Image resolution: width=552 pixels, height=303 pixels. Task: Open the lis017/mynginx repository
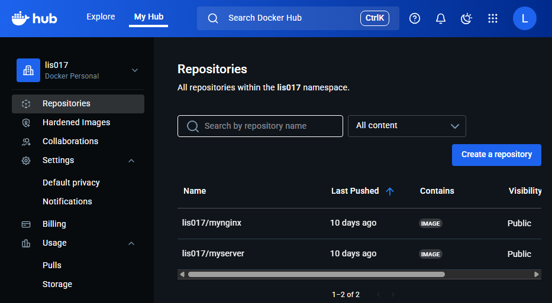pos(212,223)
